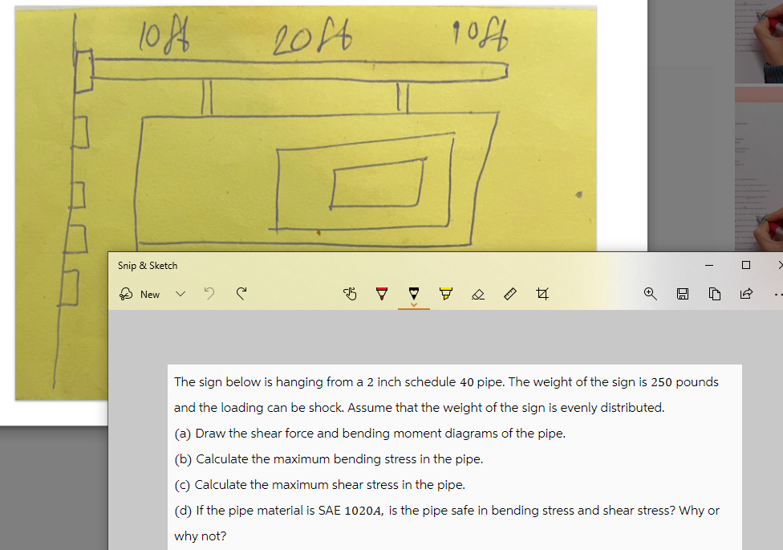
Task: Save the annotated snip
Action: [x=683, y=294]
